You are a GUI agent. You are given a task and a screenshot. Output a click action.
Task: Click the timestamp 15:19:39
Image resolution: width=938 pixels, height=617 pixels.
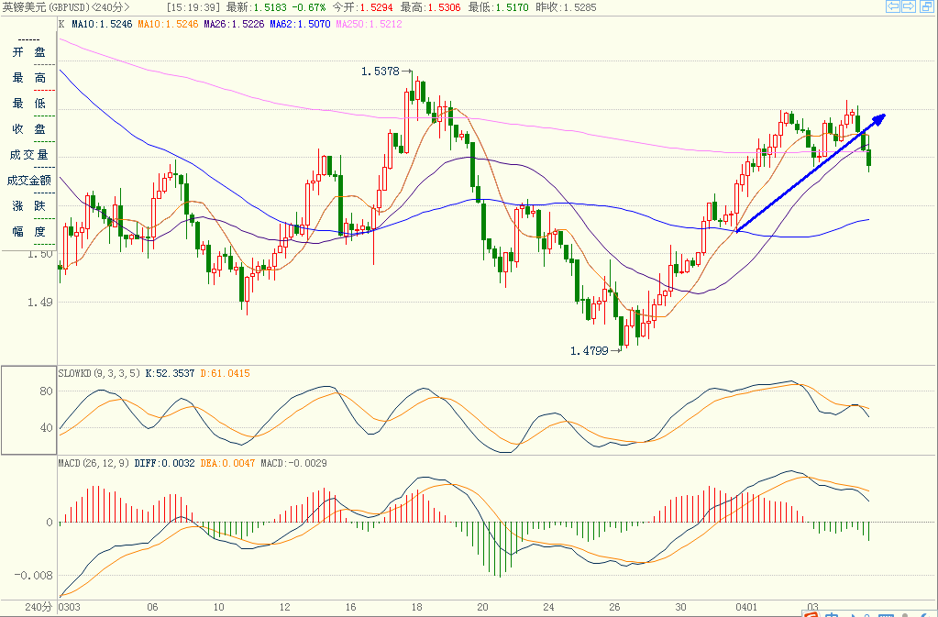coord(193,7)
